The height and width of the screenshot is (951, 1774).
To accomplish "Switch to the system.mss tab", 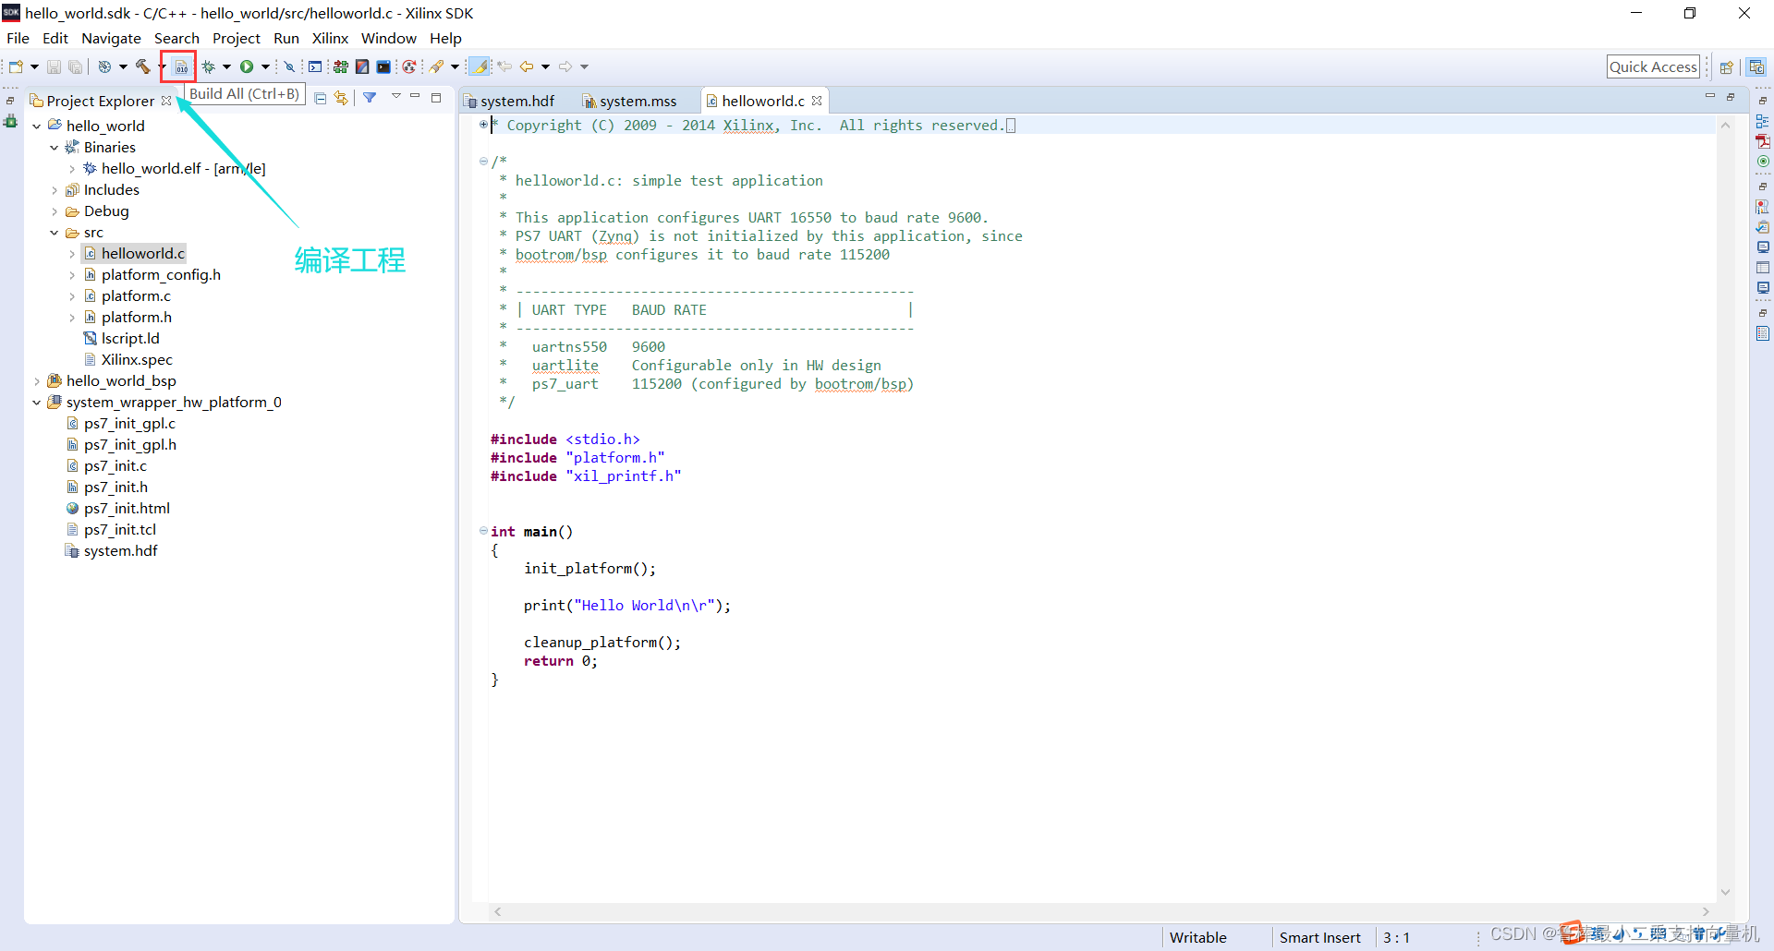I will coord(630,101).
